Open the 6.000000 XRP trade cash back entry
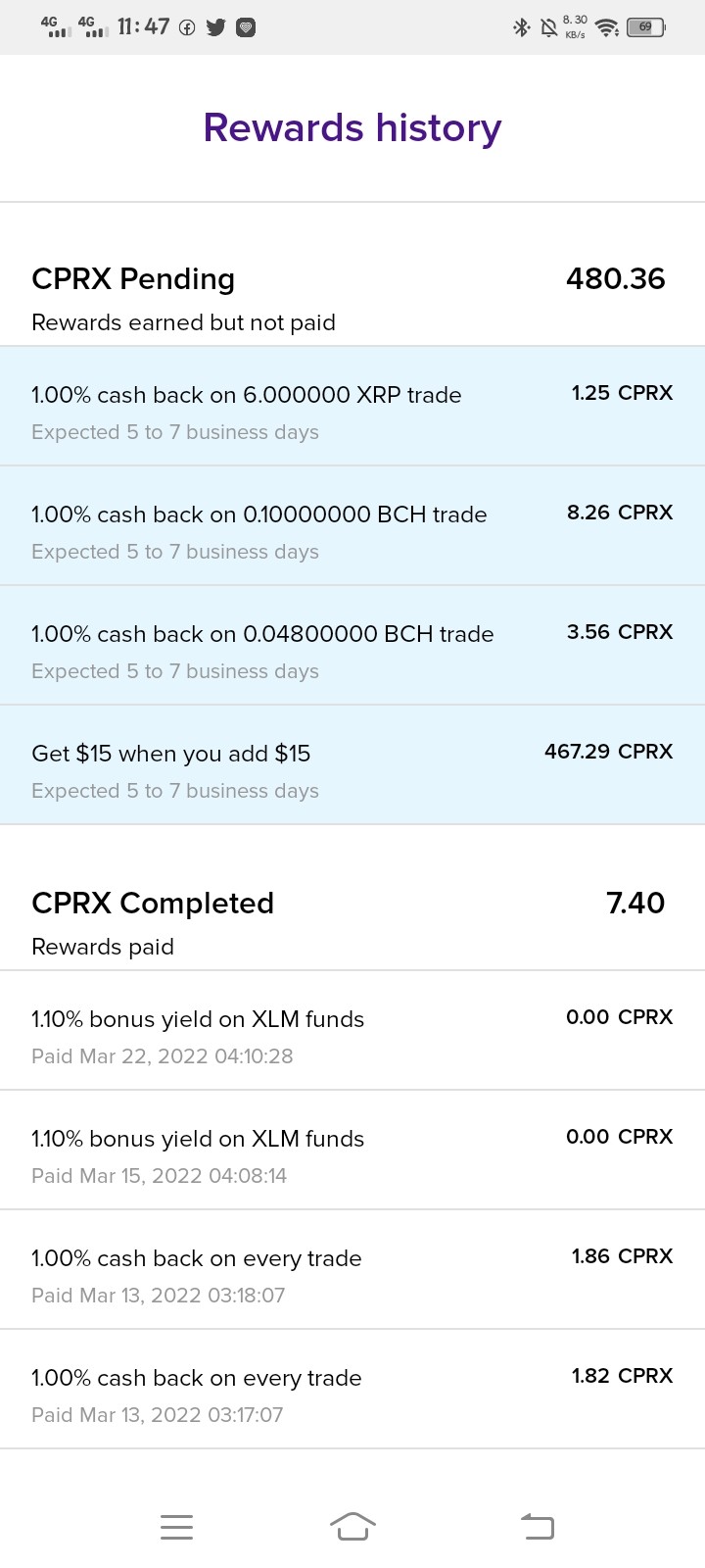 (x=352, y=406)
